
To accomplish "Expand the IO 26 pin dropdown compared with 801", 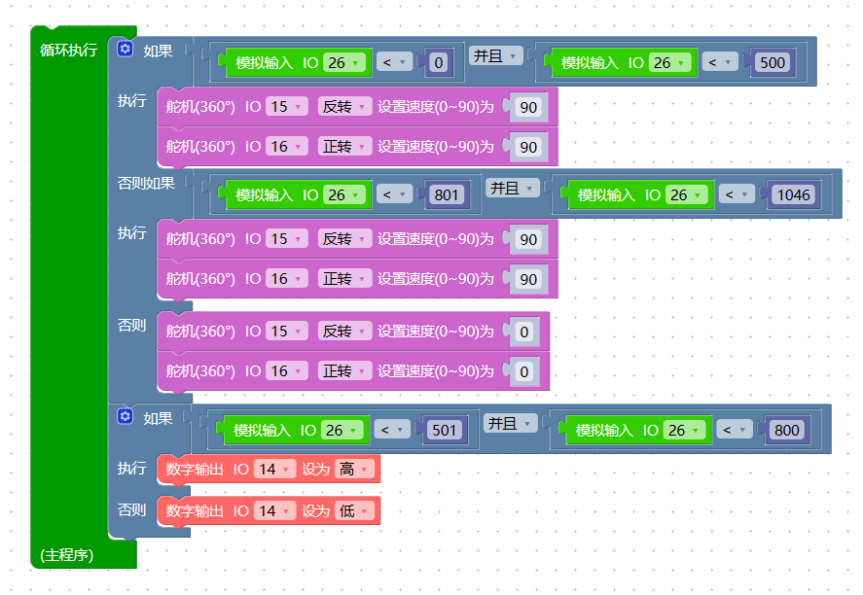I will [x=344, y=194].
